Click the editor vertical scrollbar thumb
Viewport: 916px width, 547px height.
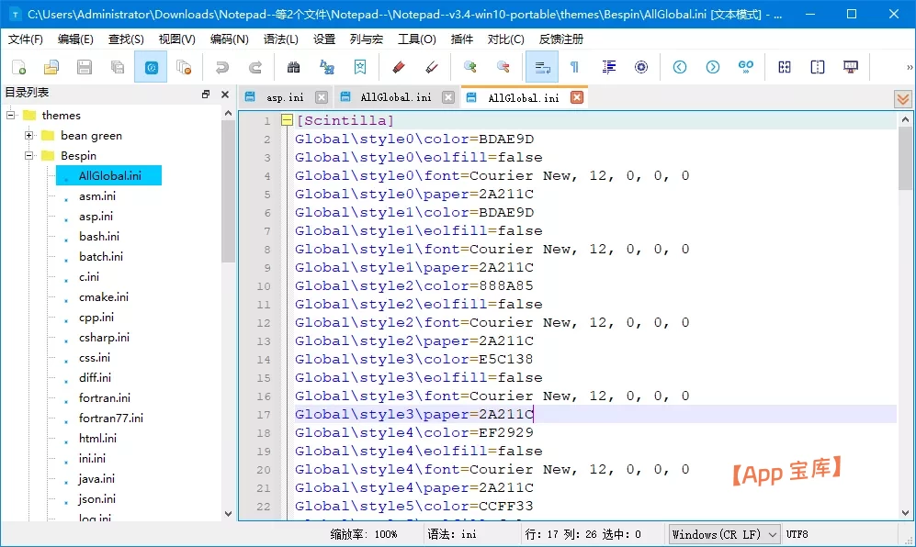tap(905, 156)
